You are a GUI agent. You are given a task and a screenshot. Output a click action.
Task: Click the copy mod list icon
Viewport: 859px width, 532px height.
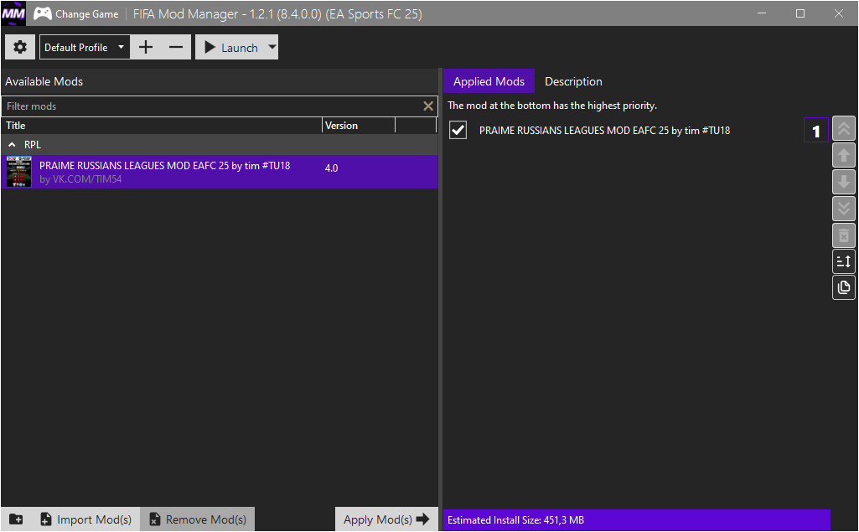pos(844,287)
